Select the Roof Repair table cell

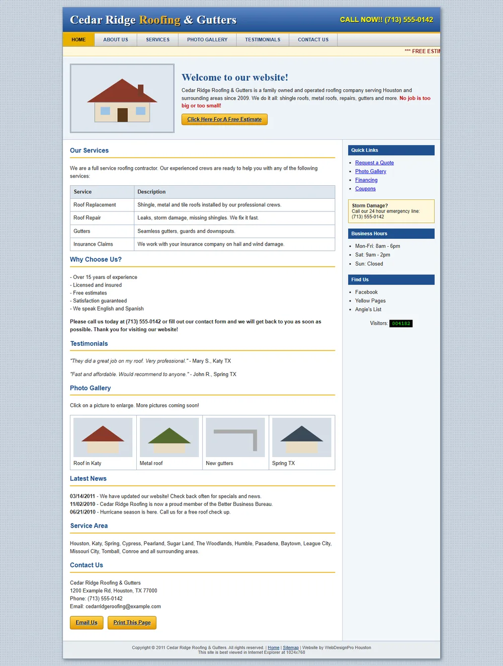click(102, 218)
